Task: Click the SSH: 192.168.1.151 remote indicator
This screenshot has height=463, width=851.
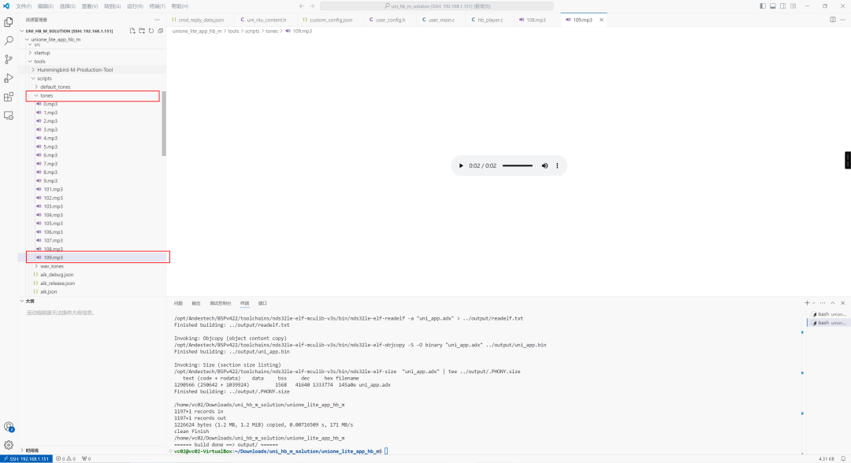Action: tap(26, 458)
